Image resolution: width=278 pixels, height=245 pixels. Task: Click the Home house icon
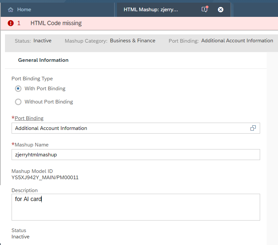pos(11,10)
